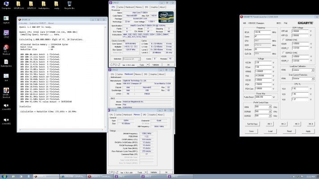Select the screen000 desktop icon
The image size is (319, 179).
point(6,107)
